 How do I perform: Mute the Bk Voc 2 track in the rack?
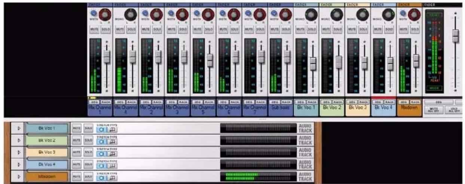tap(76, 140)
